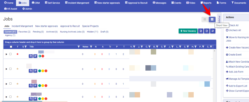Switch to the Archived (6) tab
249x102 pixels.
point(52,32)
